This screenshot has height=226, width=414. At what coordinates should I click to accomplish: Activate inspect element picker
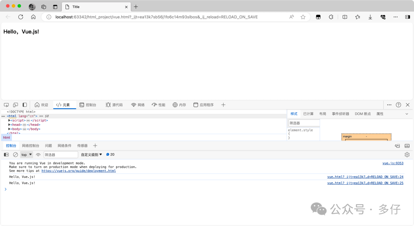[7, 105]
